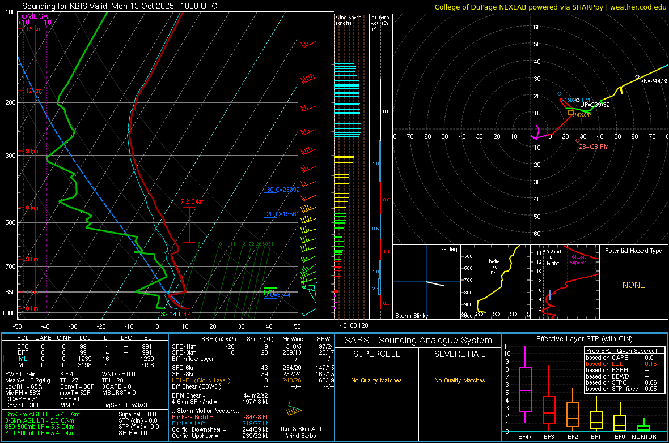Screen dimensions: 669x443
Task: Select the 850 pressure level label
Action: [10, 292]
